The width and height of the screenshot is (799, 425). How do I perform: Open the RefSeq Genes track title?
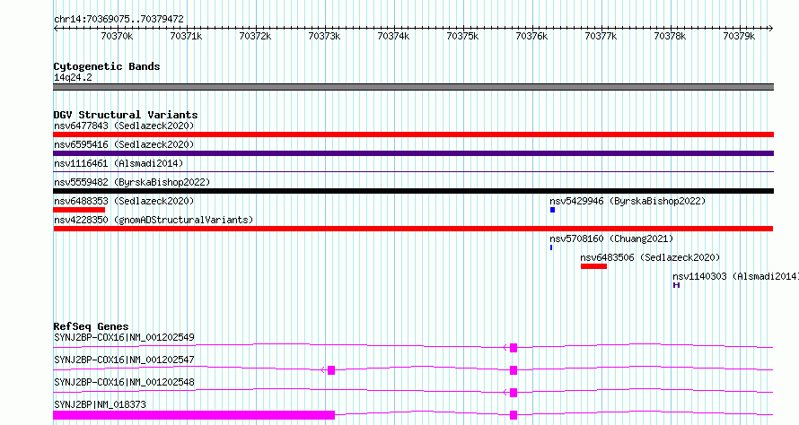point(92,326)
